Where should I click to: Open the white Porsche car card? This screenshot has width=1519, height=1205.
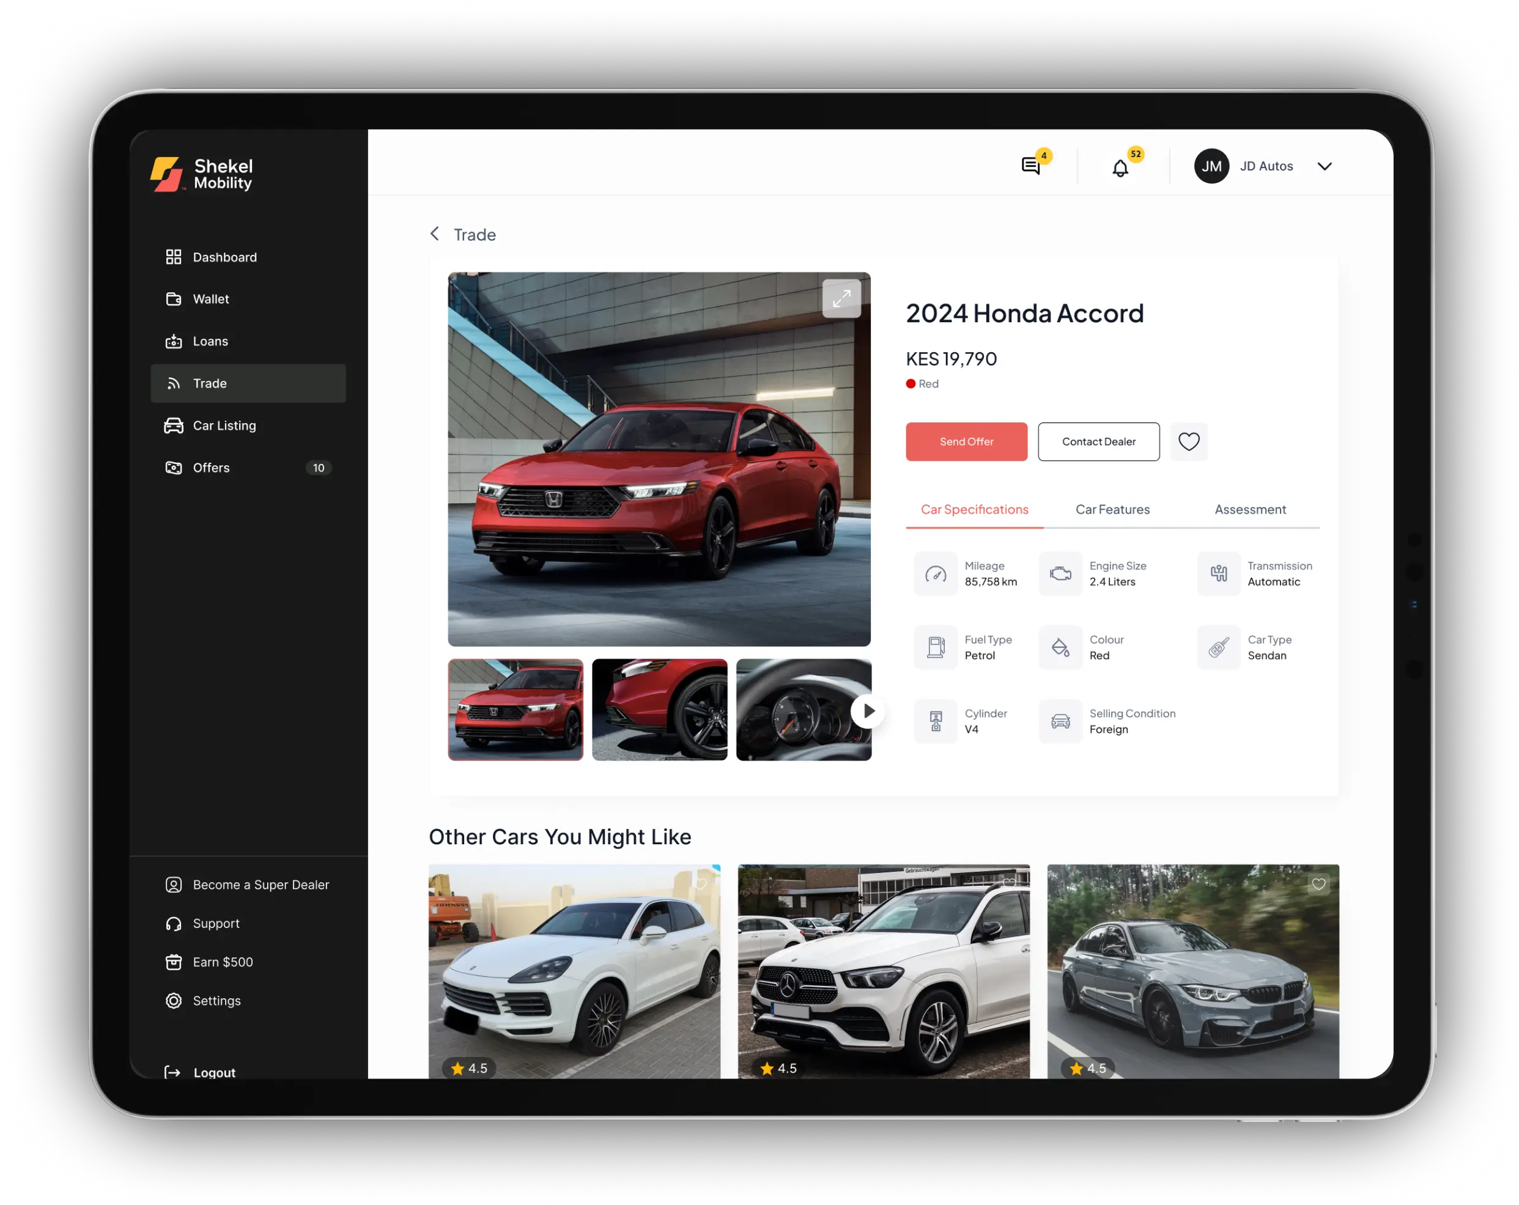pyautogui.click(x=574, y=971)
